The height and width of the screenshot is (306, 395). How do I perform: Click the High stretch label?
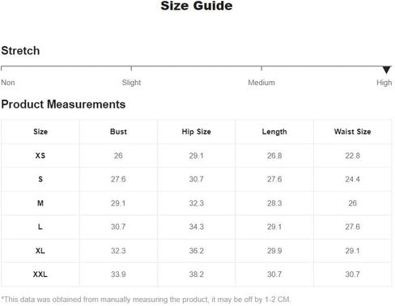click(x=384, y=83)
